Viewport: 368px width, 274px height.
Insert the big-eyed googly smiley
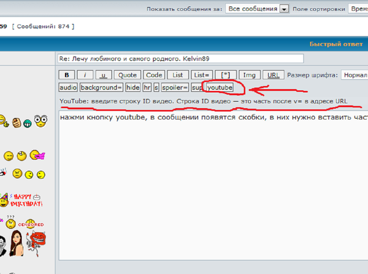click(40, 121)
